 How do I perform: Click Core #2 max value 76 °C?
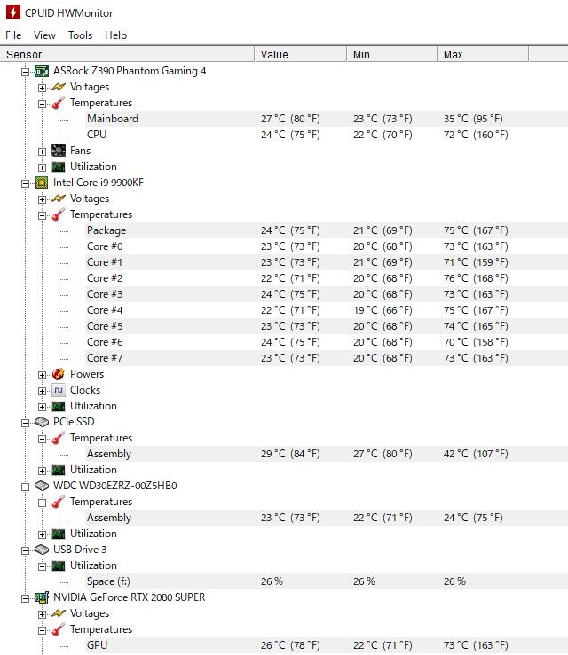coord(476,278)
